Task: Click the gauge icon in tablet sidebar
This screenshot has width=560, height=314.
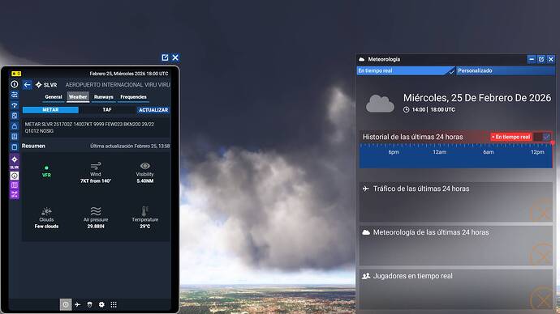Action: [15, 105]
